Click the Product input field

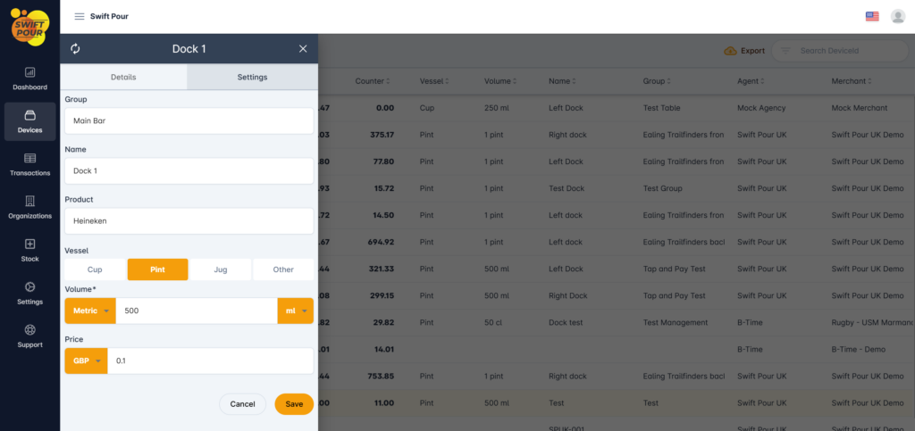(189, 220)
